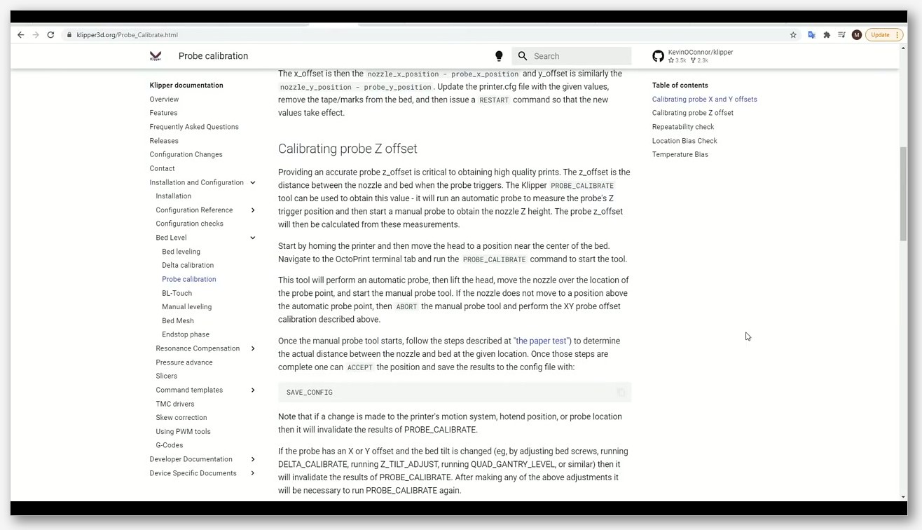Open the KevinOConnor/klipper GitHub repository
The height and width of the screenshot is (530, 922).
point(694,56)
